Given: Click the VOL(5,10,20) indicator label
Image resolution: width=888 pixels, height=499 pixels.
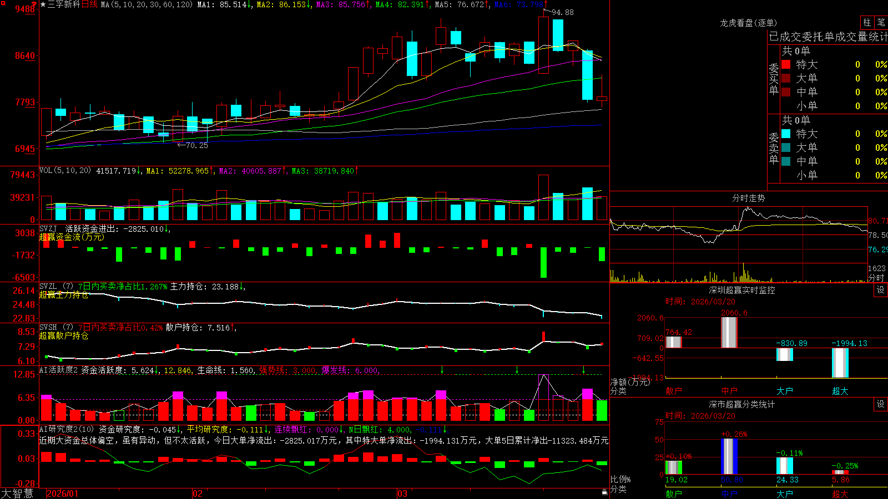Looking at the screenshot, I should pyautogui.click(x=65, y=171).
